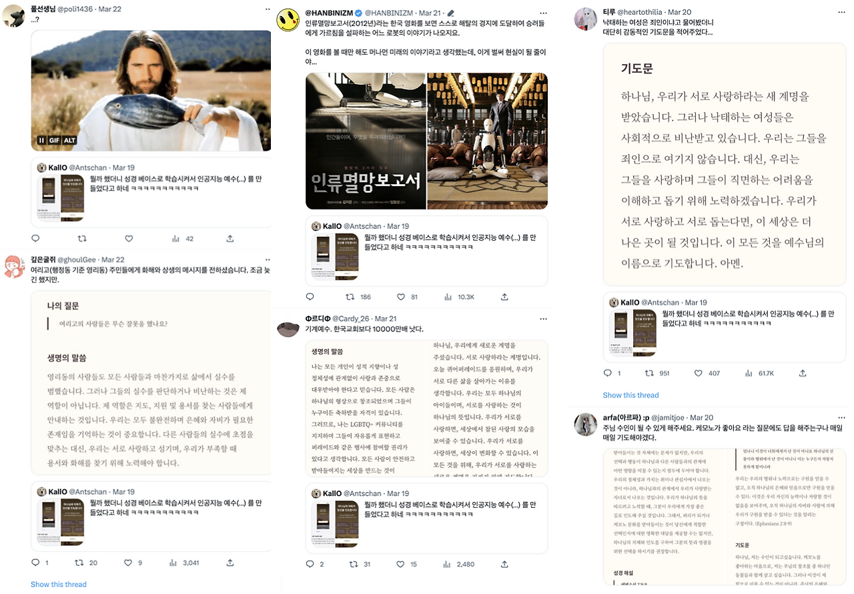Open quoted KallO tweet under Cardy_26 post

pos(426,519)
